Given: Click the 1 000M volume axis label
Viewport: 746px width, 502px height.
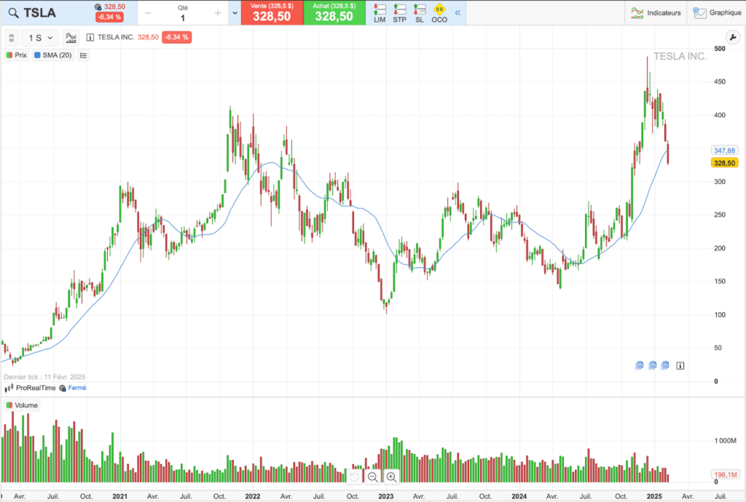Looking at the screenshot, I should click(x=725, y=441).
